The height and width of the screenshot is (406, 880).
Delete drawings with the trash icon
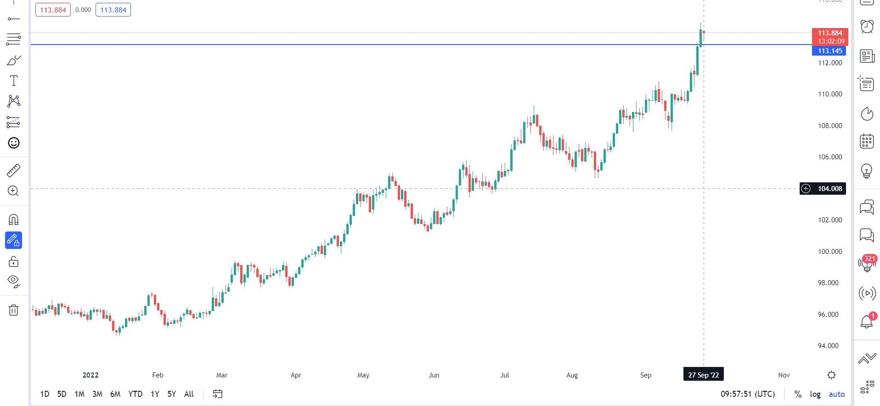pos(14,310)
